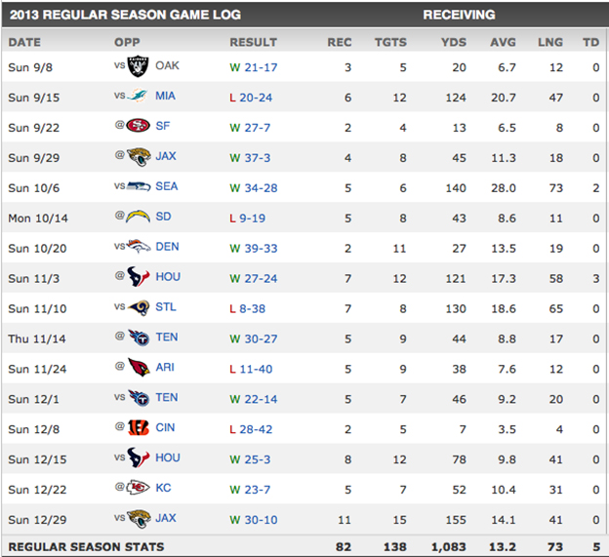Screen dimensions: 609x557
Task: Open the ARI team link
Action: 165,367
